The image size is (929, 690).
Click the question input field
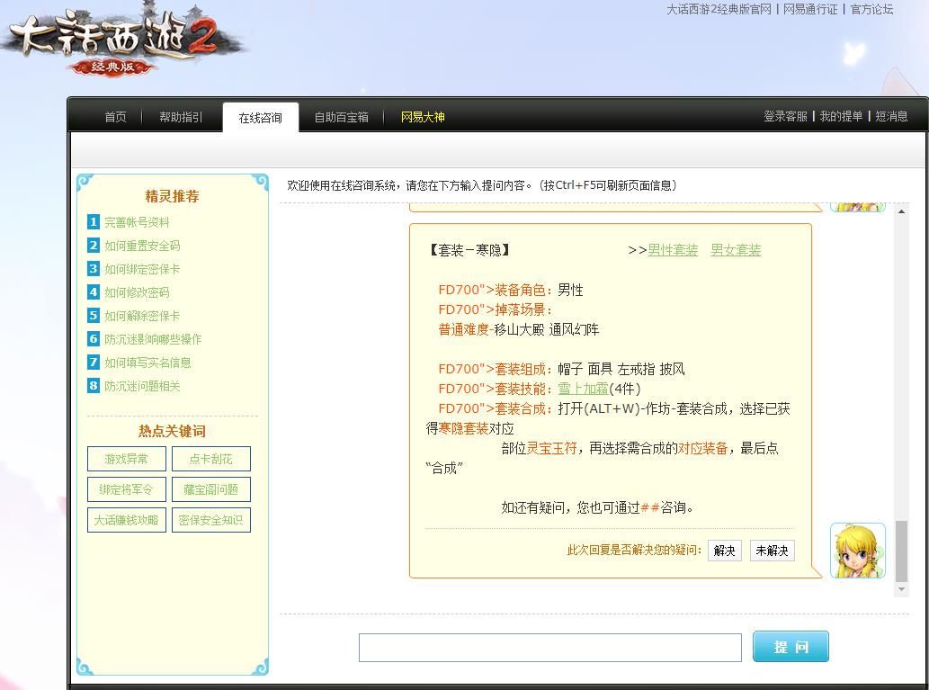(x=549, y=646)
